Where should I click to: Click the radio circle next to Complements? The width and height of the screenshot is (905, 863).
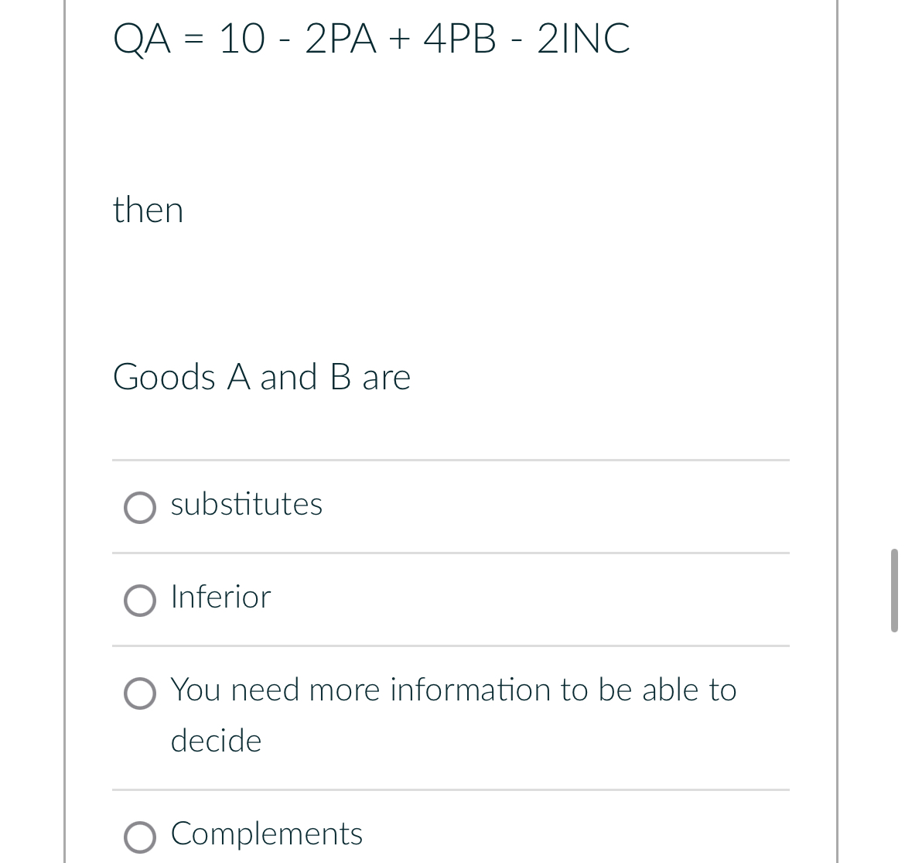click(140, 837)
